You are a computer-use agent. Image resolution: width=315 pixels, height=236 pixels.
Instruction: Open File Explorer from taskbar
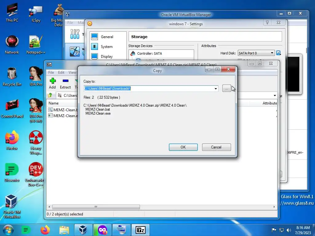(64, 230)
